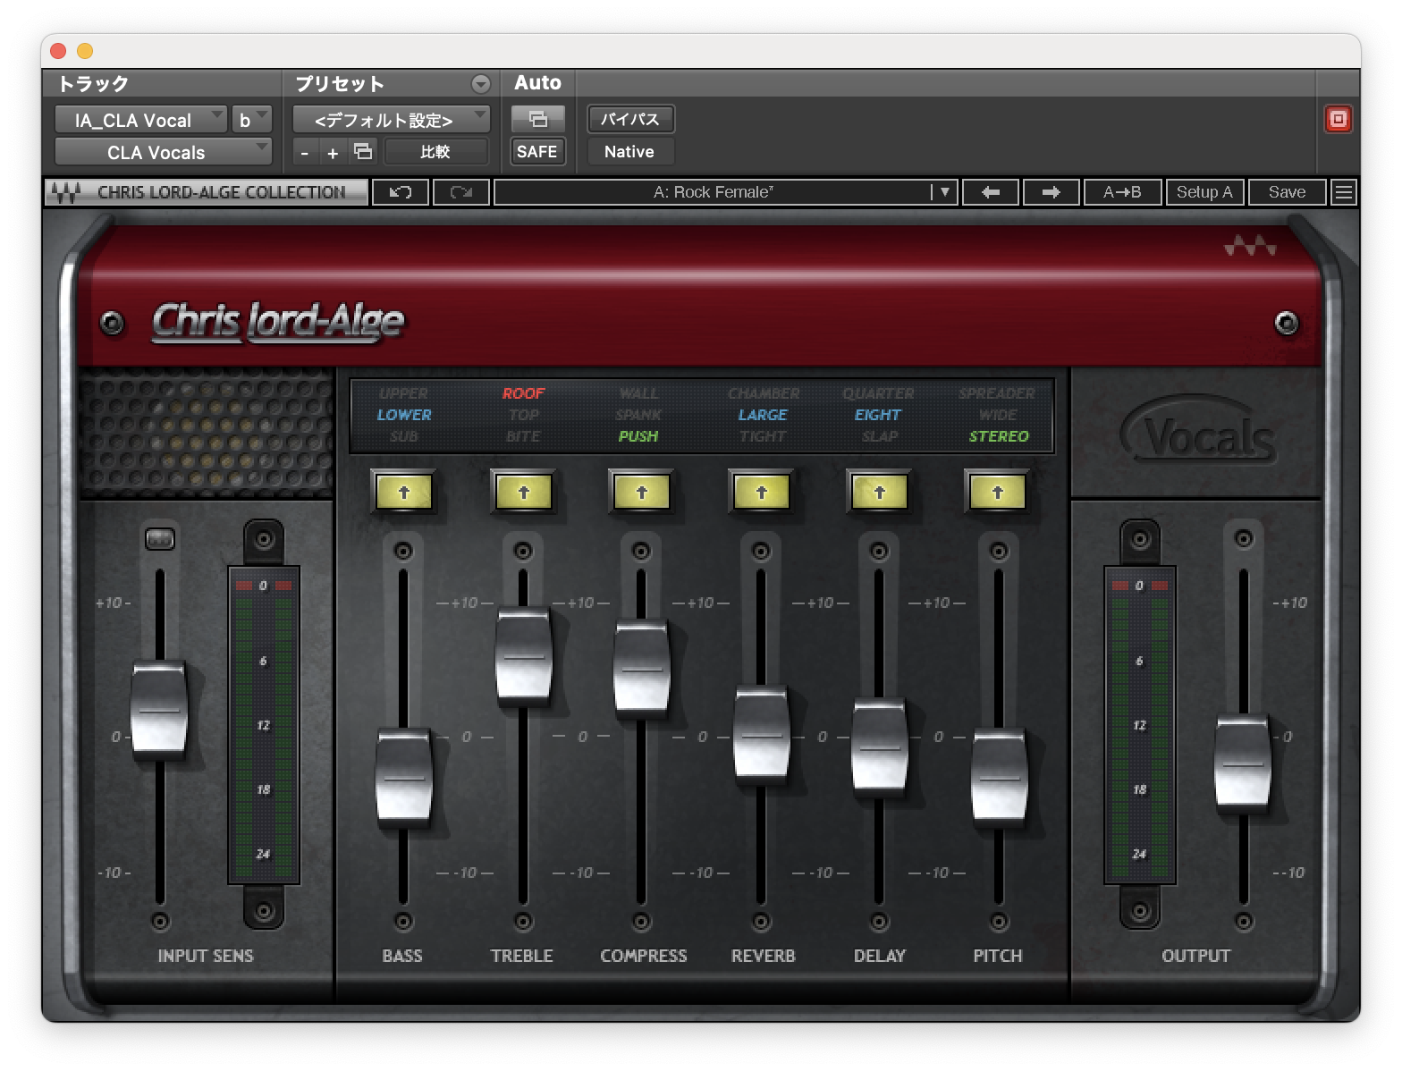Load next preset with right arrow
This screenshot has width=1402, height=1071.
point(1051,192)
